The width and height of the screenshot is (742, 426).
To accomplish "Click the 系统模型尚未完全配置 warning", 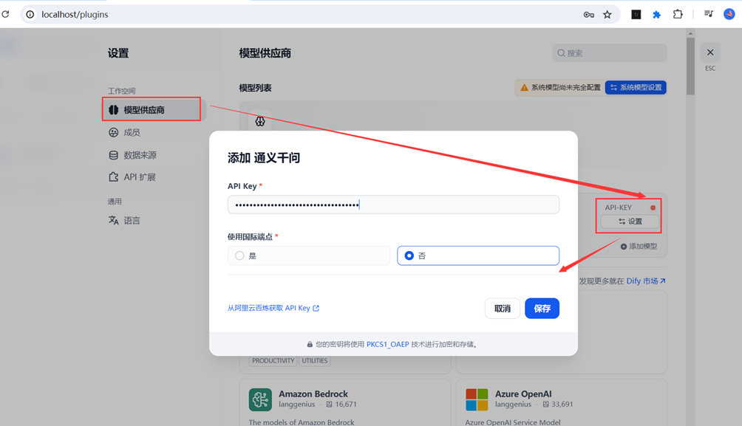I will (559, 87).
